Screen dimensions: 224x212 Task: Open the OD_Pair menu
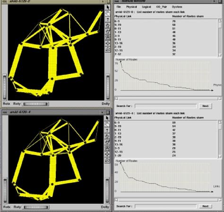click(x=161, y=7)
